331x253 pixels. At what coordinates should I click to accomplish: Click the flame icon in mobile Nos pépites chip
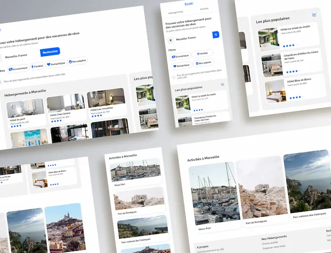[197, 63]
